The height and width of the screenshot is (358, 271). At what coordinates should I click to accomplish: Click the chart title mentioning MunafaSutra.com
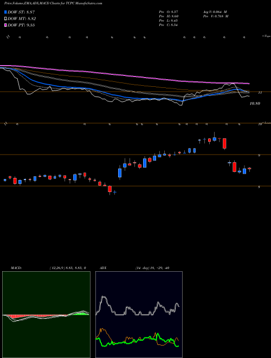point(53,3)
